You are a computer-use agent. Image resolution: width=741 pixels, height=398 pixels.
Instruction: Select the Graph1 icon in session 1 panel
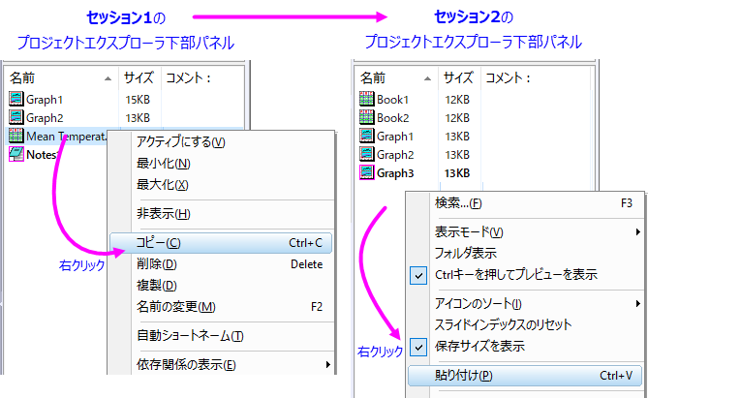(x=16, y=100)
